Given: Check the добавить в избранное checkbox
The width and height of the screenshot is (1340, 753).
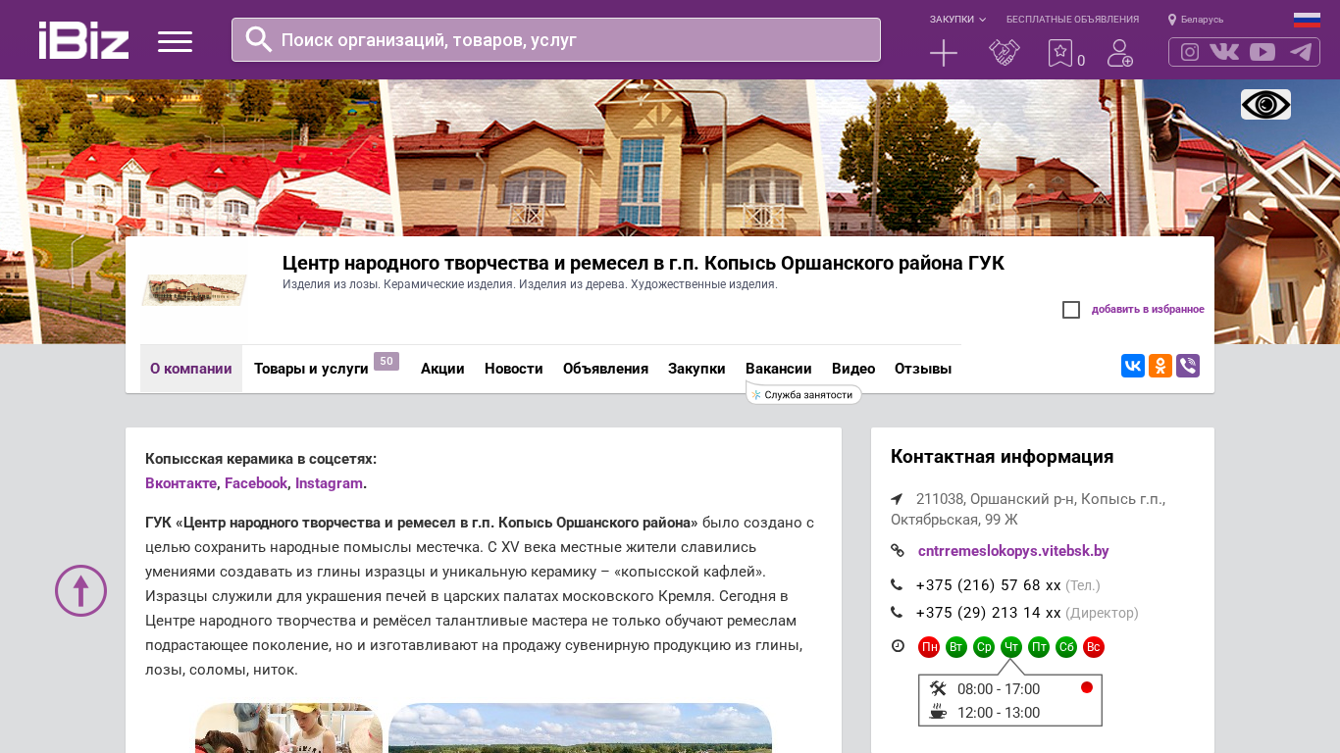Looking at the screenshot, I should [1071, 310].
